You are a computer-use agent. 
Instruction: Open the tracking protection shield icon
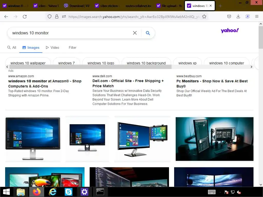click(50, 16)
